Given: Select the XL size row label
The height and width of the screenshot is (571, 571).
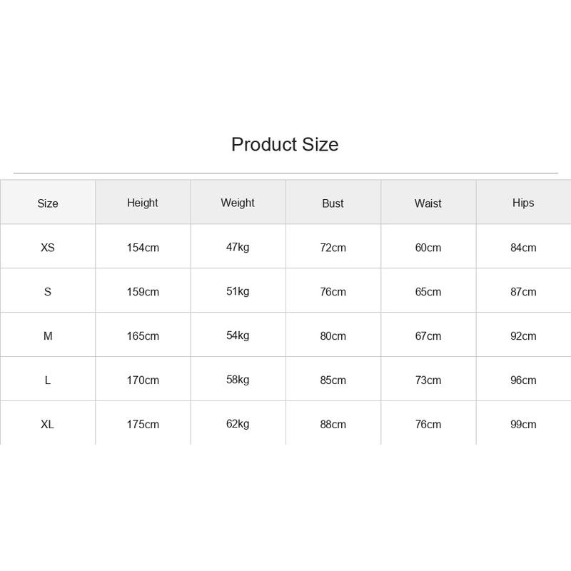Looking at the screenshot, I should (x=47, y=424).
